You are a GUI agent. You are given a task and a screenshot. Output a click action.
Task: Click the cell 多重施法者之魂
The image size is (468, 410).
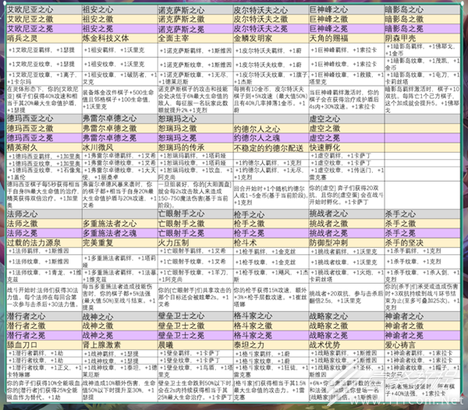tap(119, 233)
